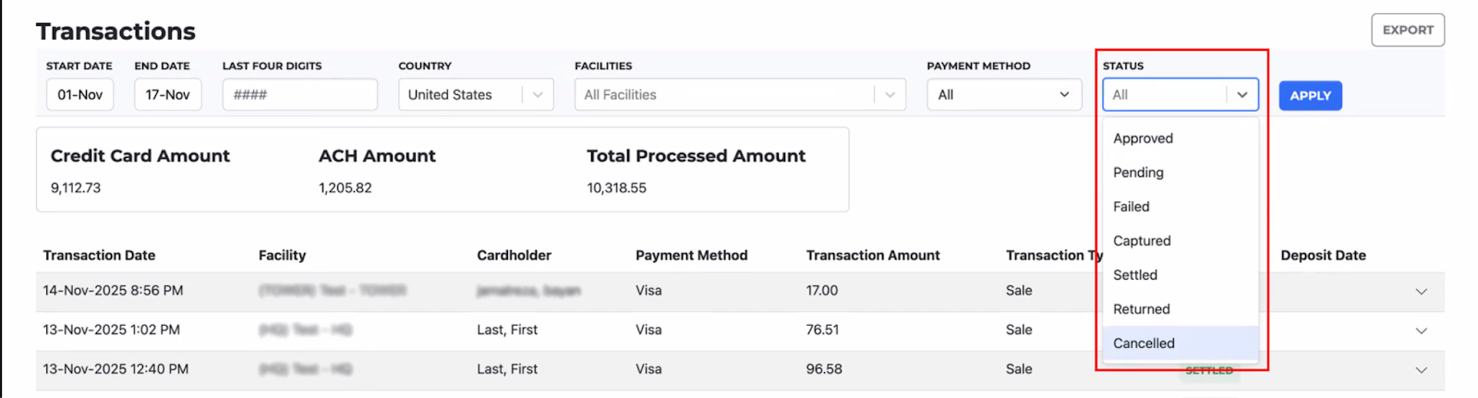Select Approved status option
The width and height of the screenshot is (1478, 398).
click(1143, 139)
